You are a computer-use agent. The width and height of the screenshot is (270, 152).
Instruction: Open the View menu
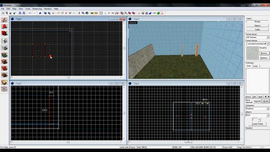click(21, 8)
